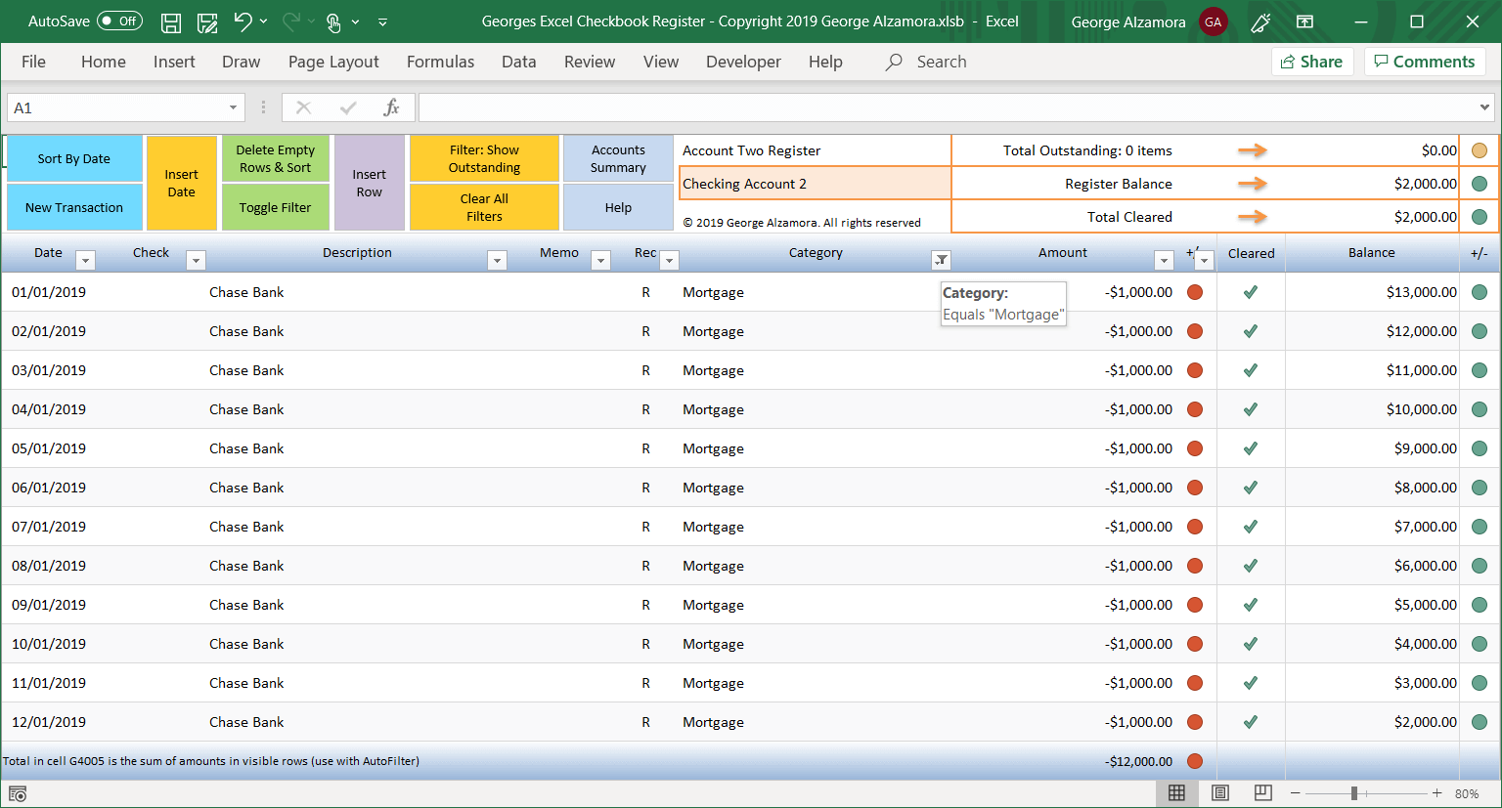
Task: Select Normal view icon in status bar
Action: pyautogui.click(x=1177, y=793)
